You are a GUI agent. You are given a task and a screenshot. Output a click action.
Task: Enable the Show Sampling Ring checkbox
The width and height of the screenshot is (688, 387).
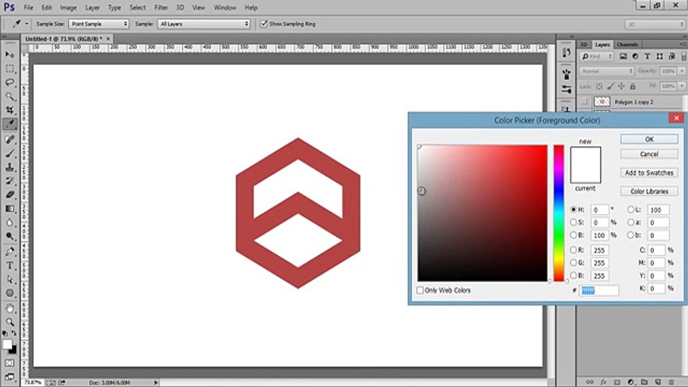click(x=263, y=24)
